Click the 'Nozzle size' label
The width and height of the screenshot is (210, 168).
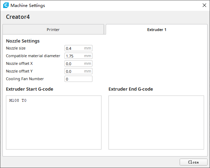[x=16, y=48]
